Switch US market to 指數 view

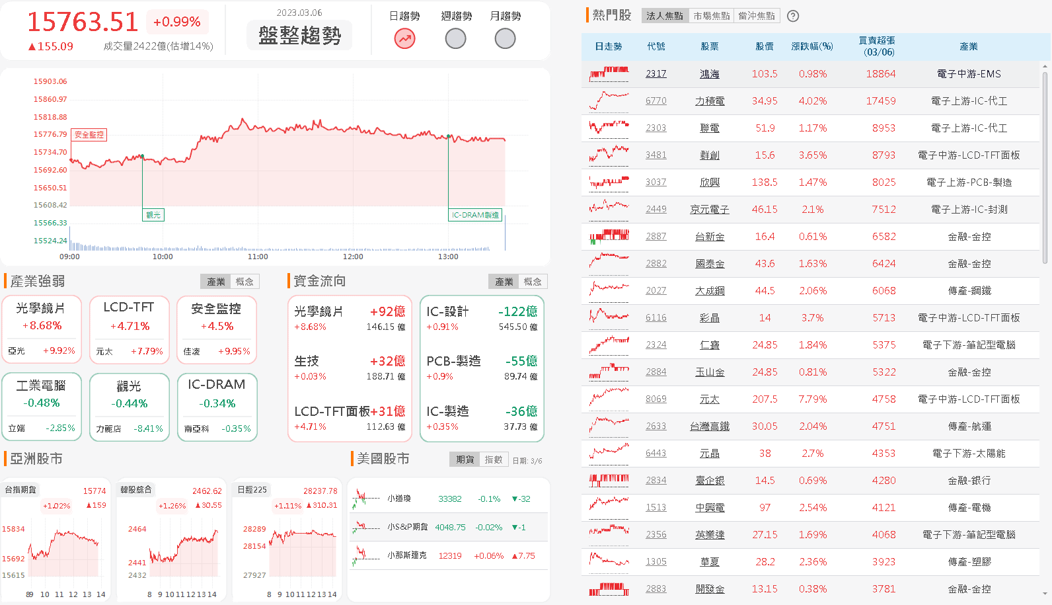(493, 460)
